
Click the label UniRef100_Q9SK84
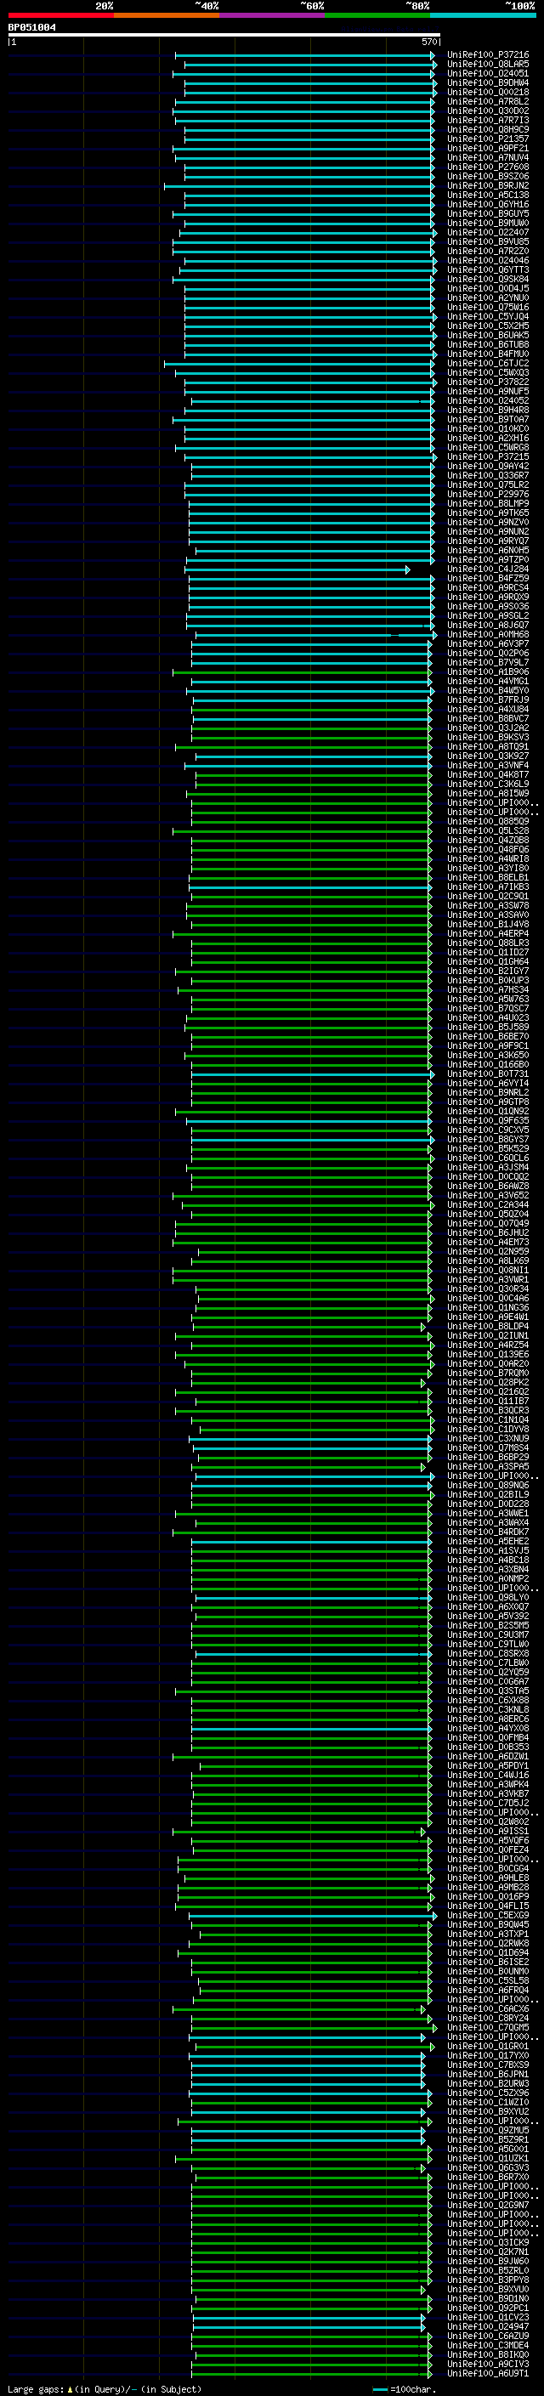click(x=488, y=279)
